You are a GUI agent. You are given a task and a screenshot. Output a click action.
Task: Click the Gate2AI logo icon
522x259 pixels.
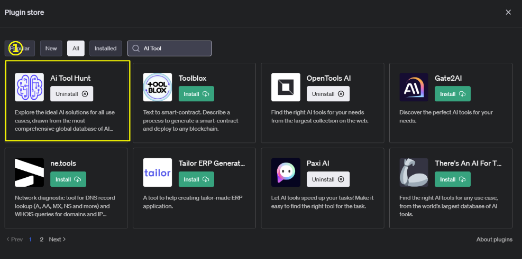tap(414, 87)
